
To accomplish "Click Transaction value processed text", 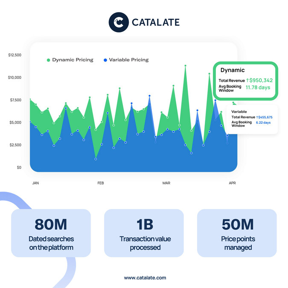I will (145, 243).
